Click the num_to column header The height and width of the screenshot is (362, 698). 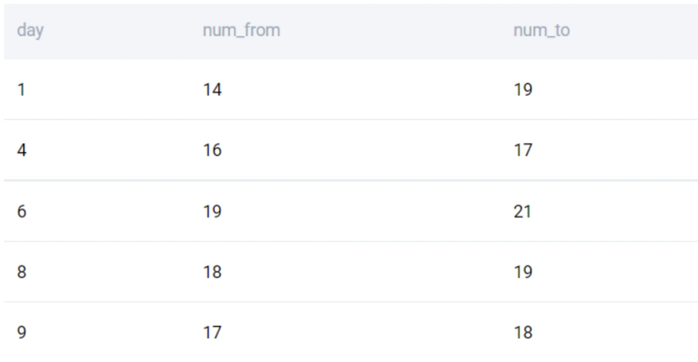tap(541, 31)
